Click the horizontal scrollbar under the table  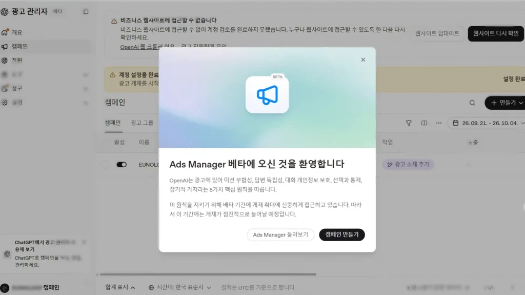coord(208,274)
